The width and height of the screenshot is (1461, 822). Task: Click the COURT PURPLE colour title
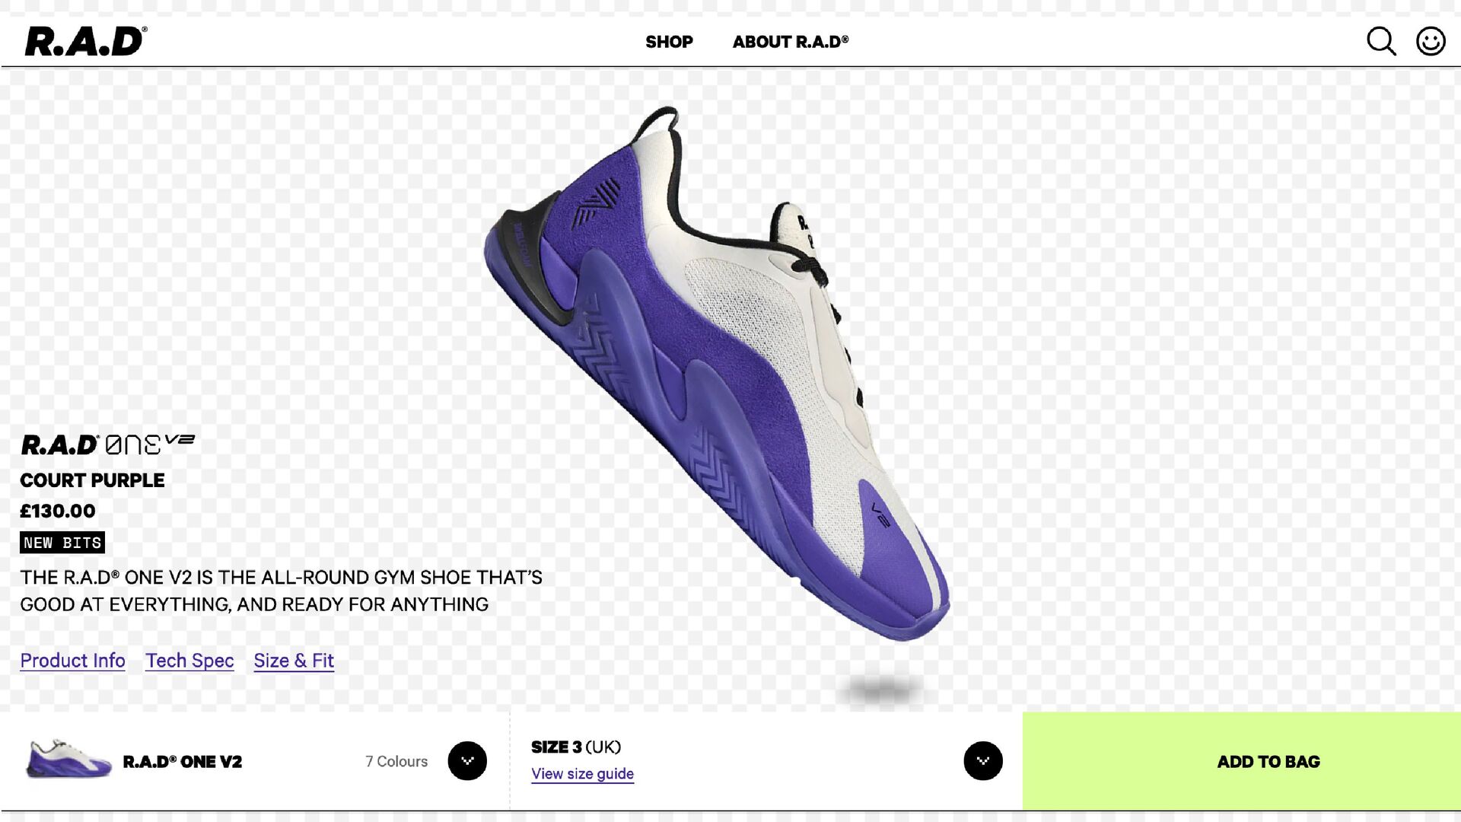[x=92, y=480]
